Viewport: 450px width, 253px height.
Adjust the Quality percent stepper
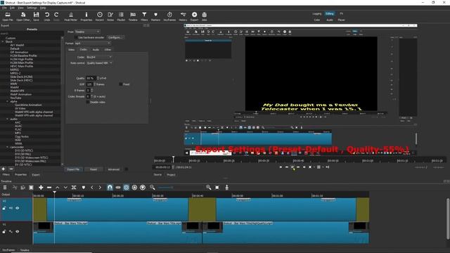pyautogui.click(x=98, y=78)
